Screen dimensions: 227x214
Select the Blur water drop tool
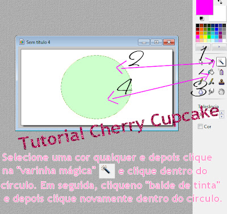pos(201,91)
